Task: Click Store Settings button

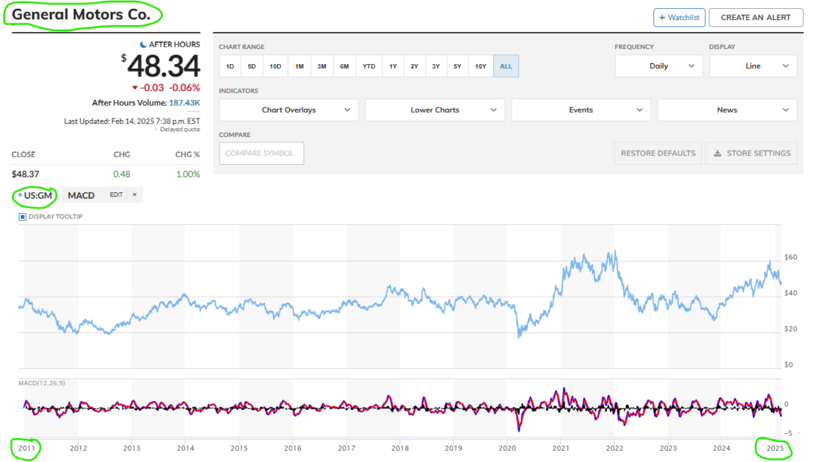Action: 751,153
